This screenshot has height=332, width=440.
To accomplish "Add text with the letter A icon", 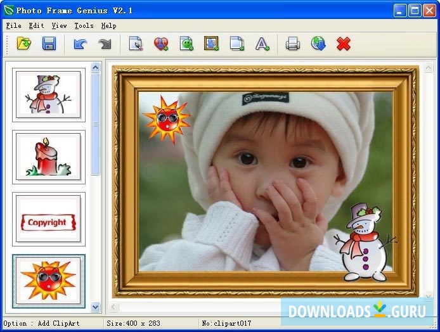I will (262, 44).
